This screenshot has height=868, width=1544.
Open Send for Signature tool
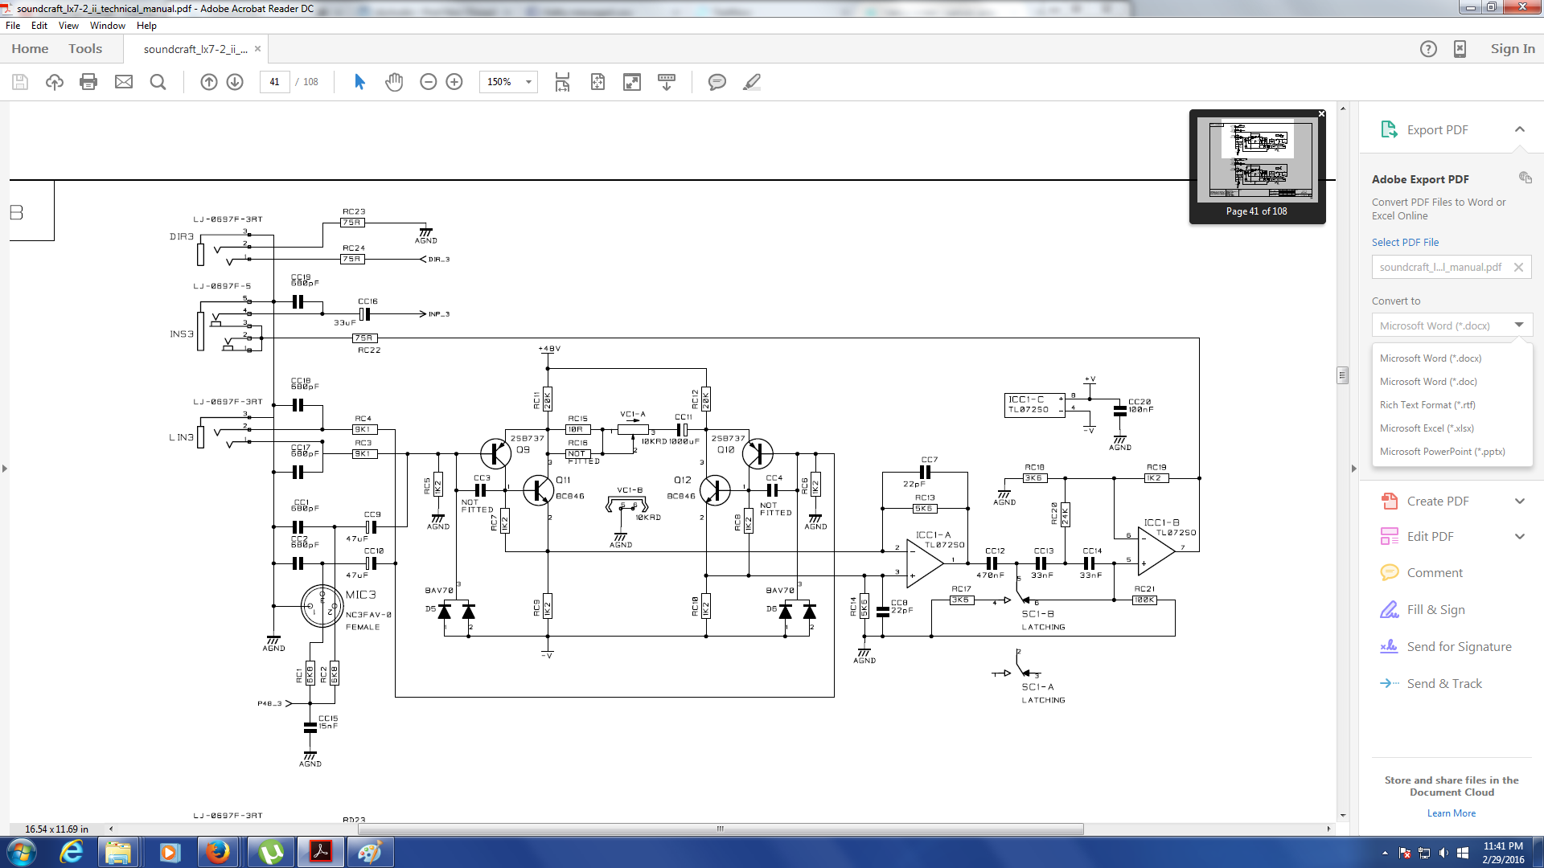point(1459,646)
